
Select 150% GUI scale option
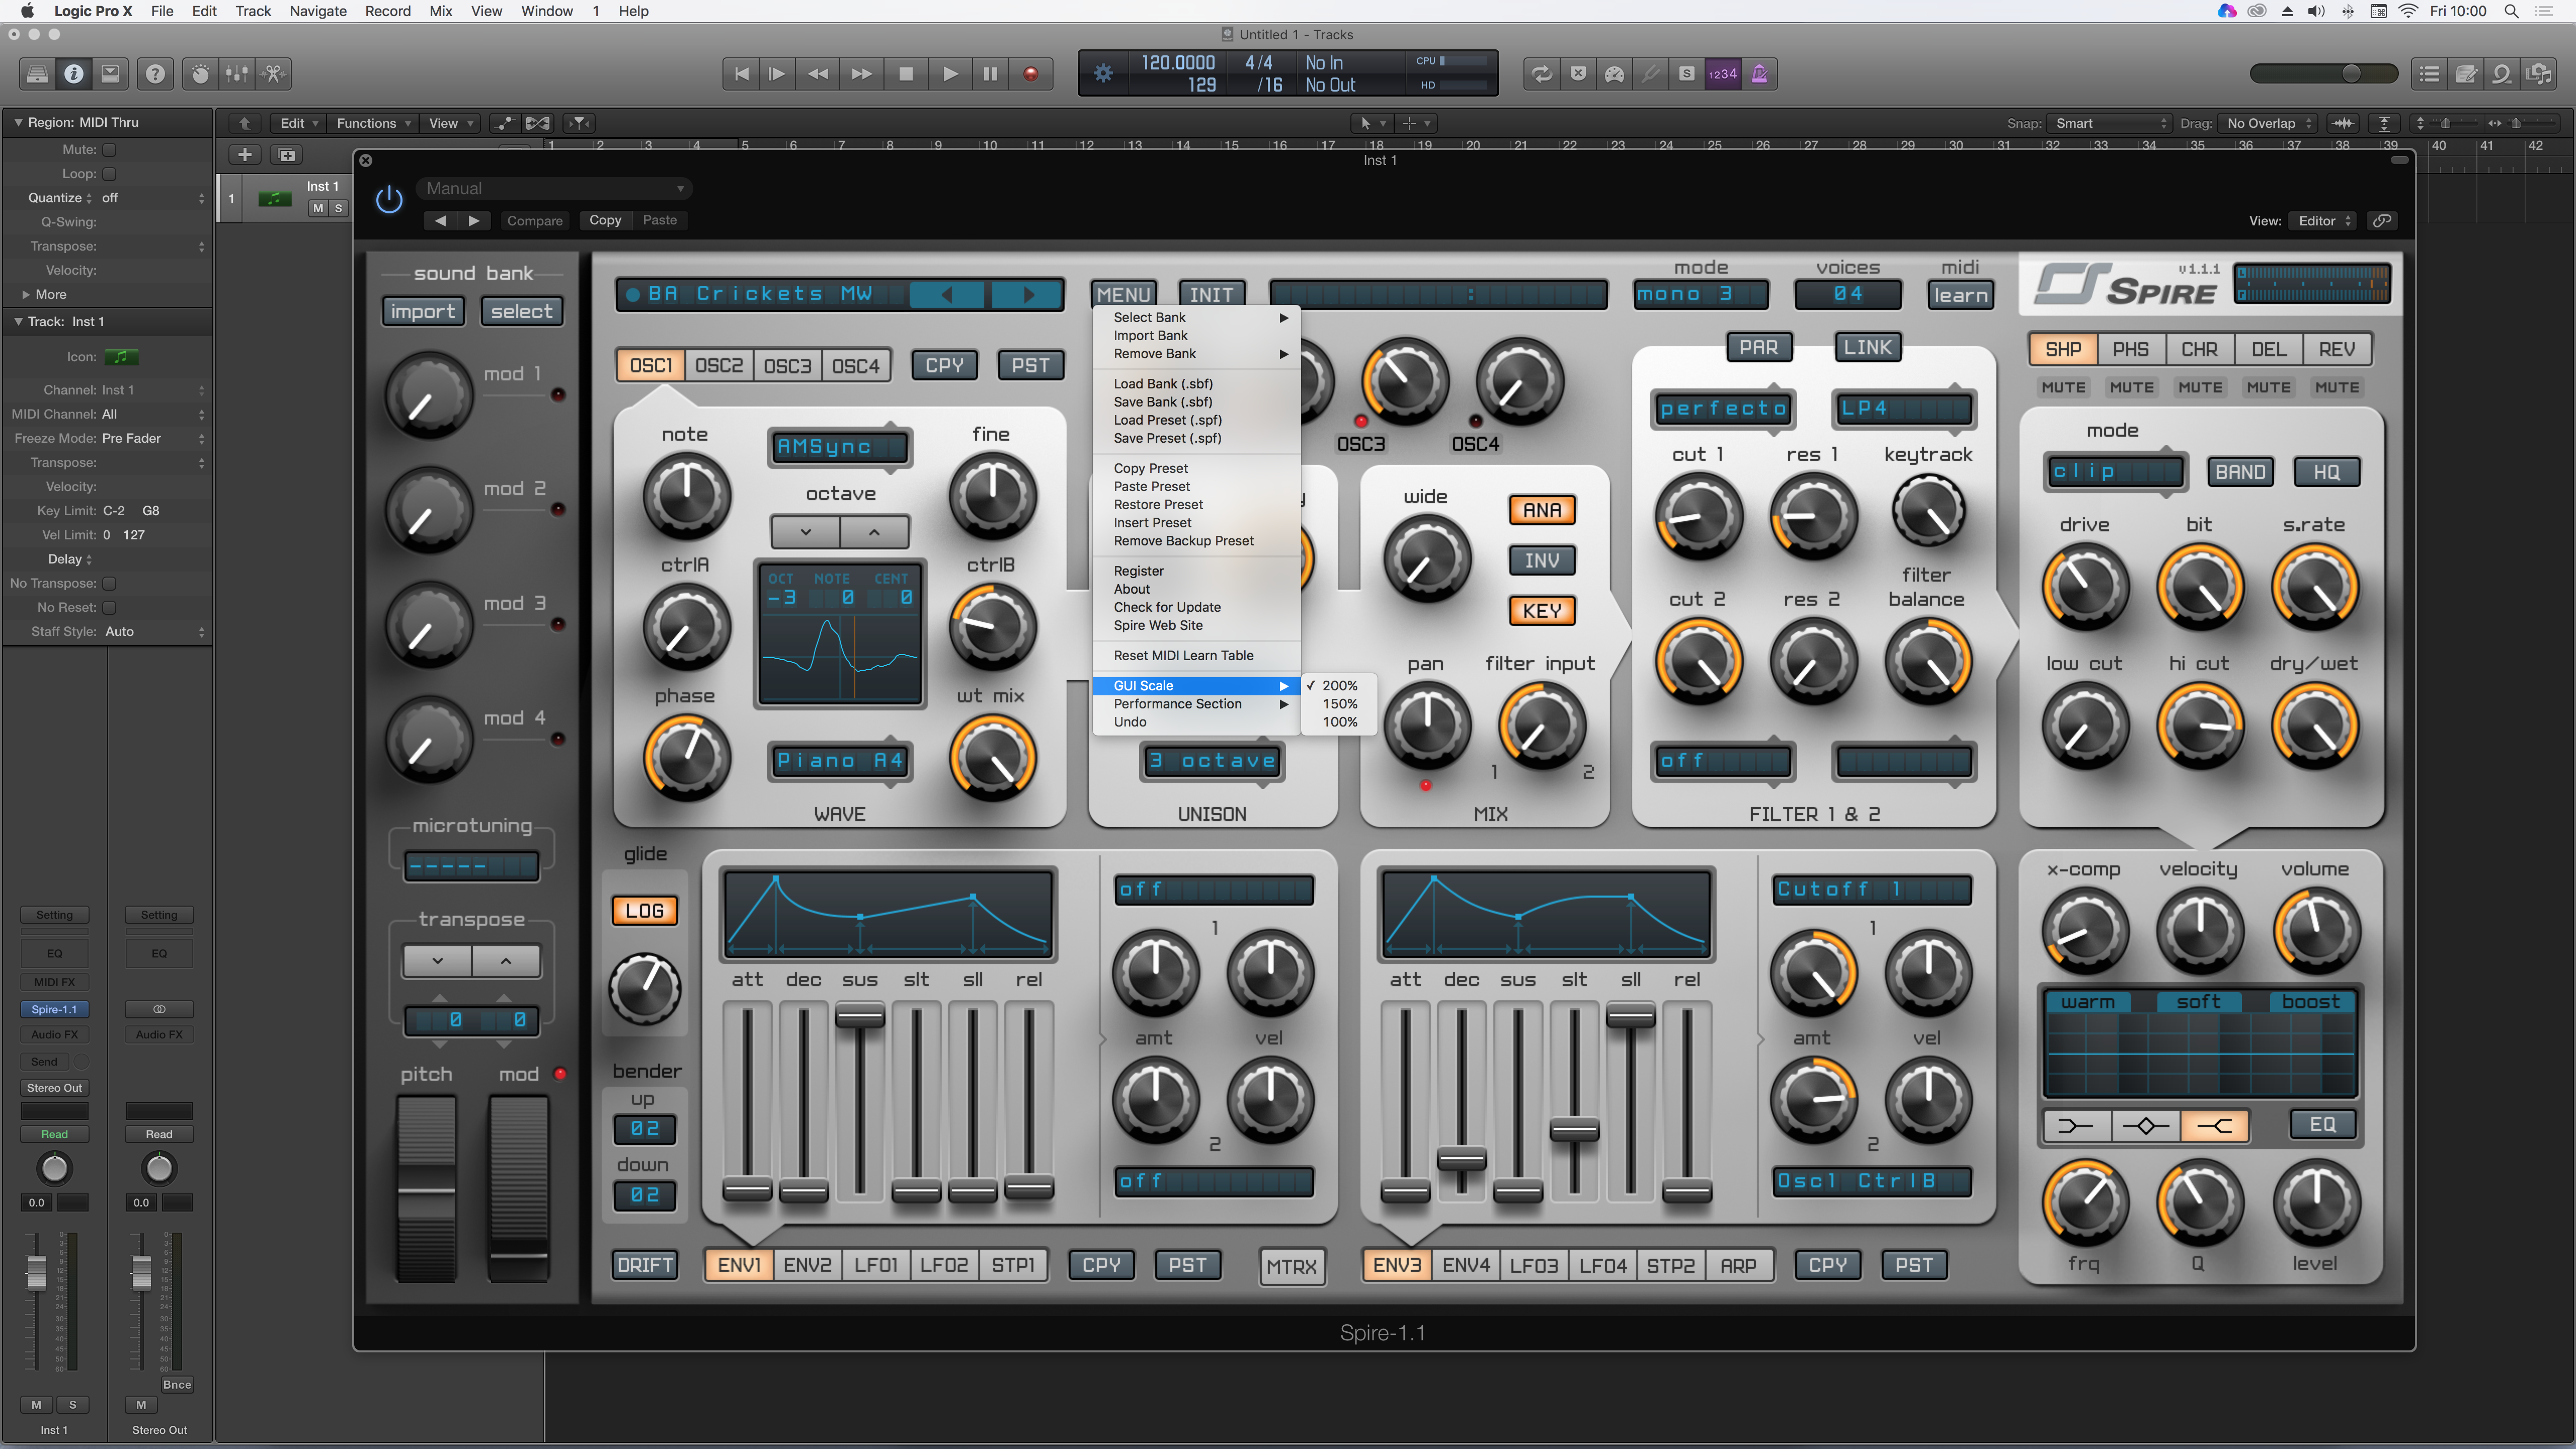pos(1339,704)
